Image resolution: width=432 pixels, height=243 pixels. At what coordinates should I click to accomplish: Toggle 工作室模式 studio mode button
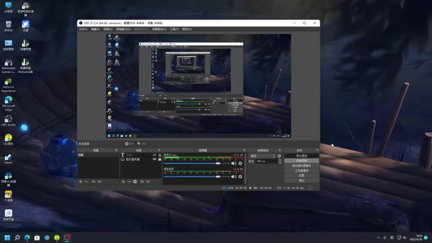click(302, 171)
